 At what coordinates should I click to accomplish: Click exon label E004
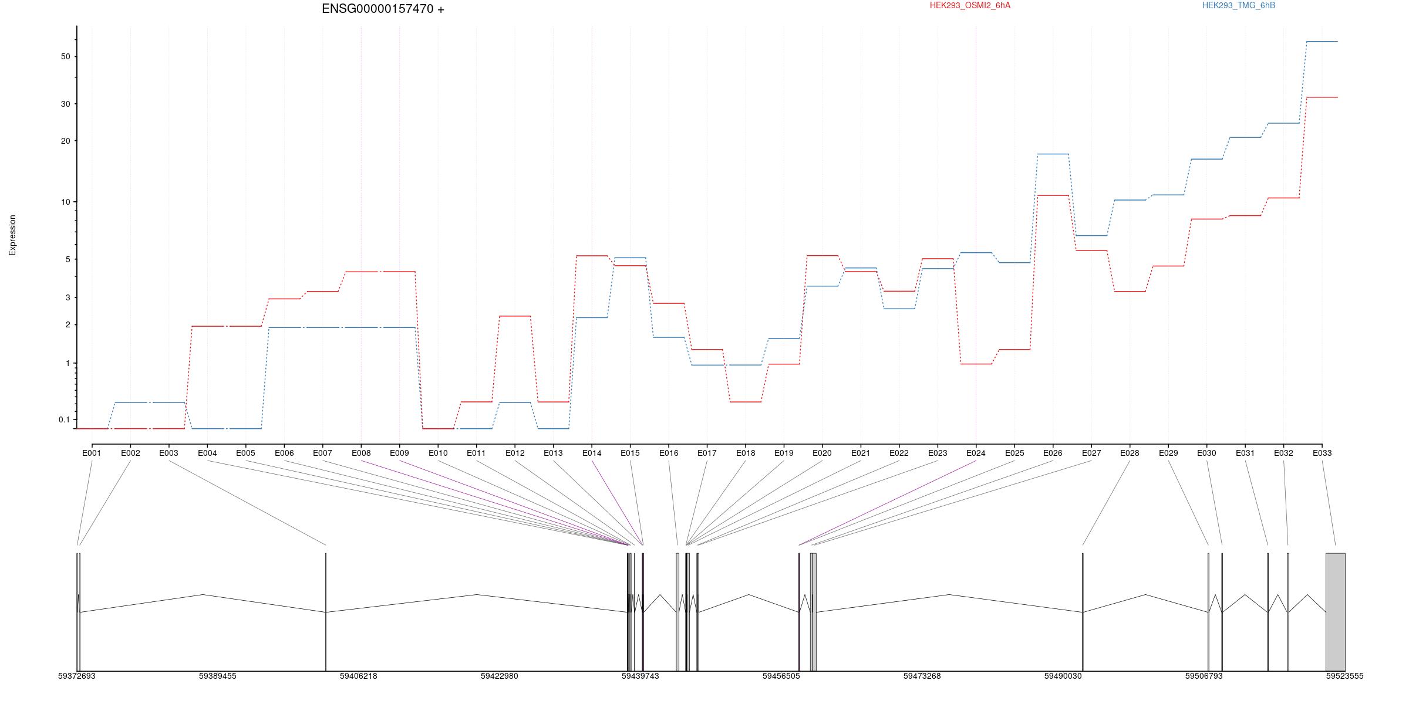tap(207, 453)
